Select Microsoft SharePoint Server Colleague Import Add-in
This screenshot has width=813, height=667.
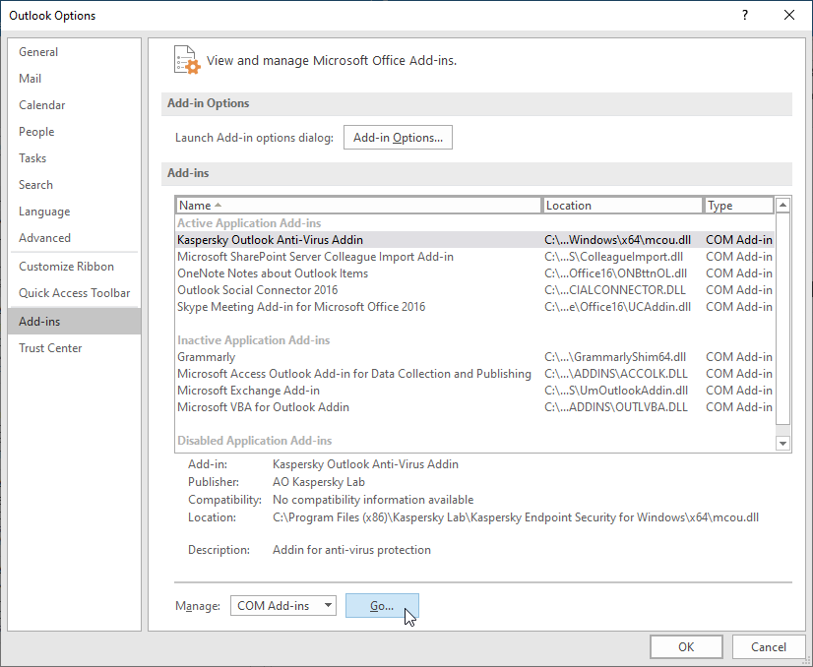tap(474, 257)
